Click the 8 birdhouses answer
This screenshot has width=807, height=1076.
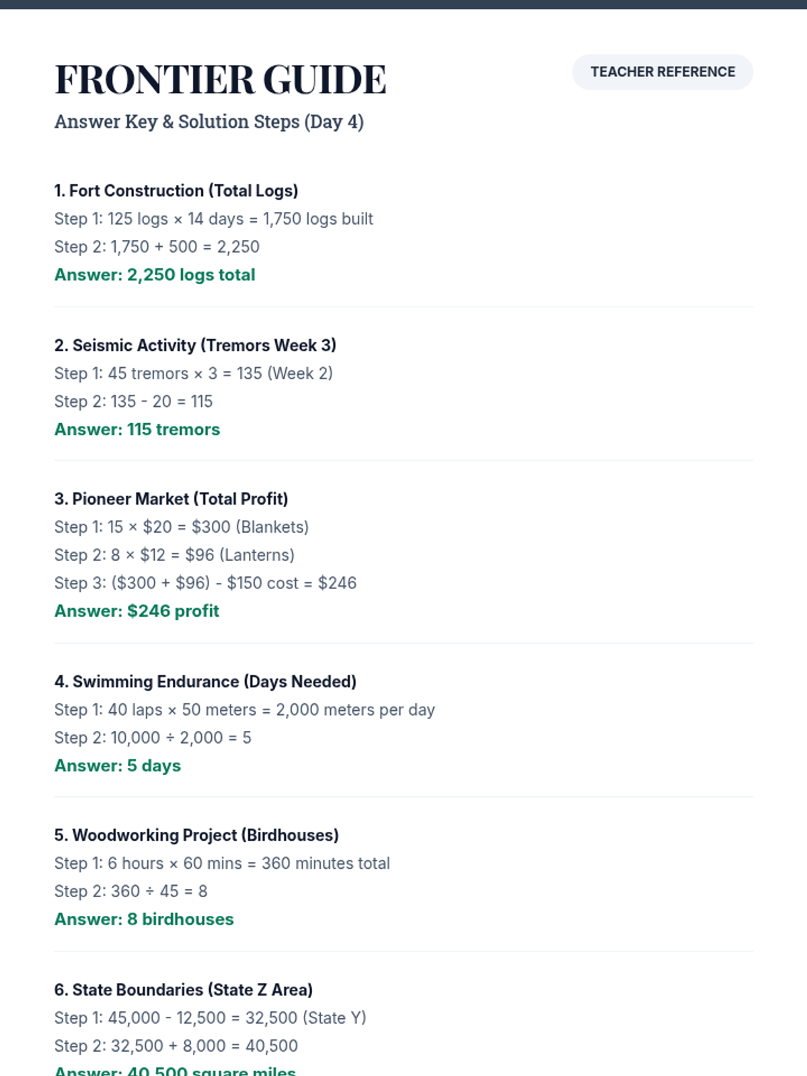click(144, 919)
